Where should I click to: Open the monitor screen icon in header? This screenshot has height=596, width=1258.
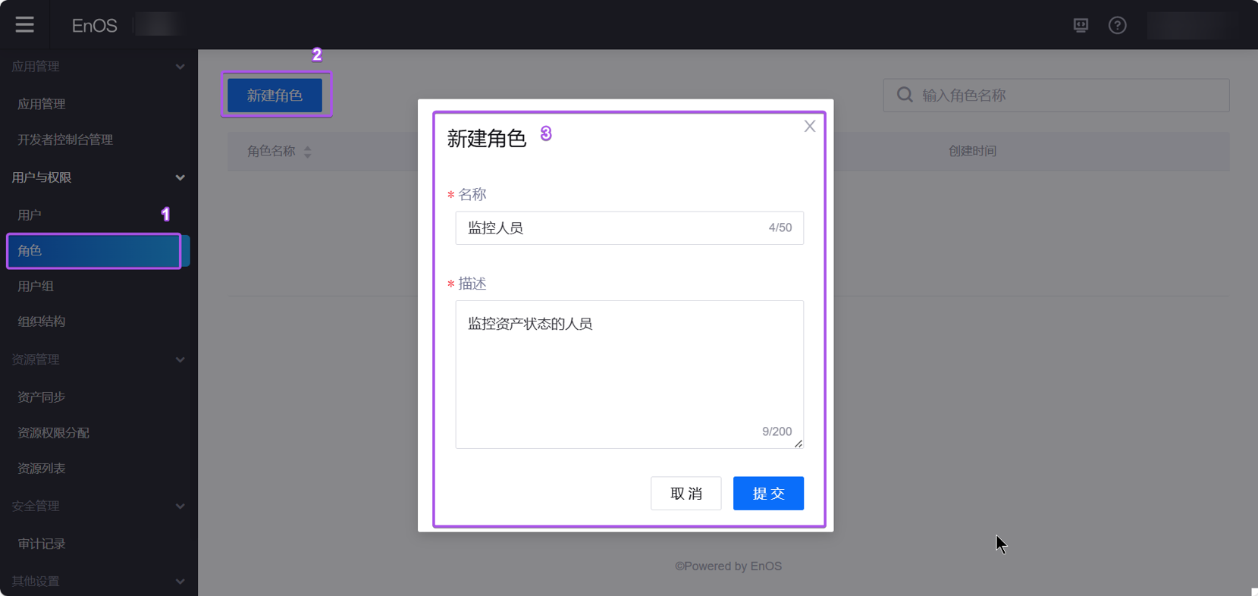click(1081, 25)
